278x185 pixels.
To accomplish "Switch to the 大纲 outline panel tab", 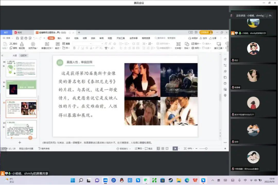I will pos(14,55).
